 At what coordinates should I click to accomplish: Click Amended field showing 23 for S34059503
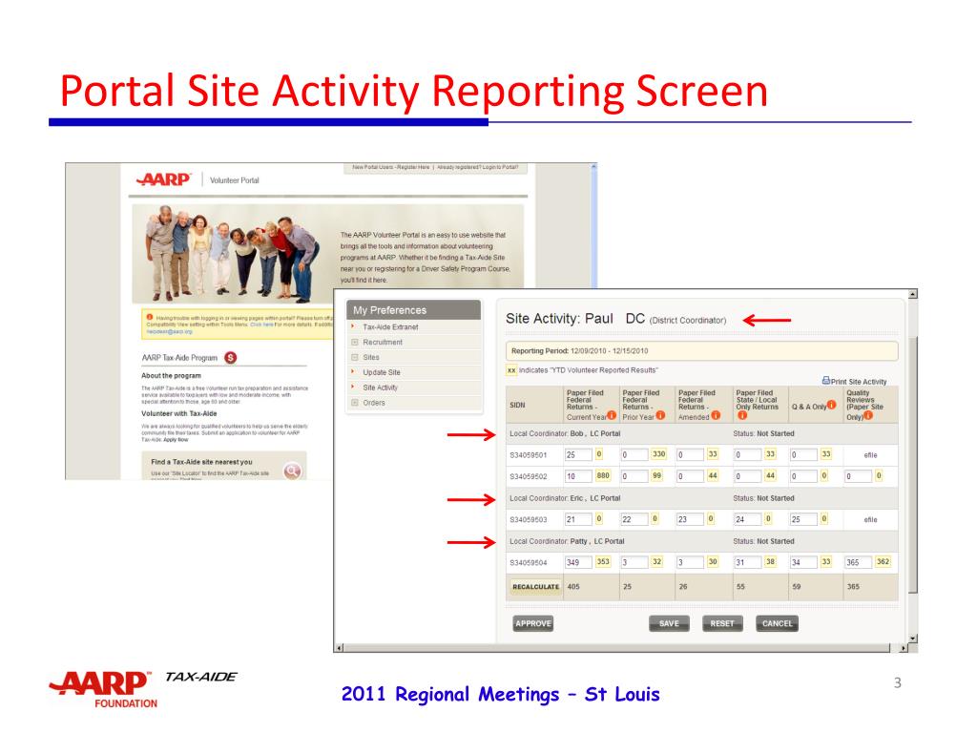[x=690, y=519]
